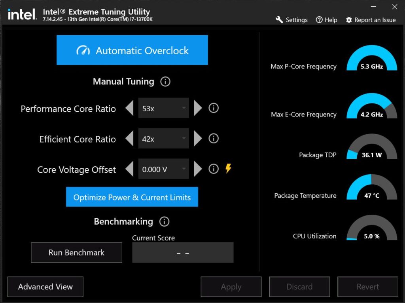Lower Core Voltage Offset with left arrow
The image size is (405, 303).
129,169
